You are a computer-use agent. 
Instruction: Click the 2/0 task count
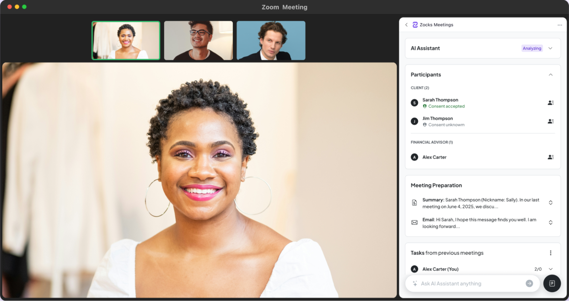[x=538, y=269]
